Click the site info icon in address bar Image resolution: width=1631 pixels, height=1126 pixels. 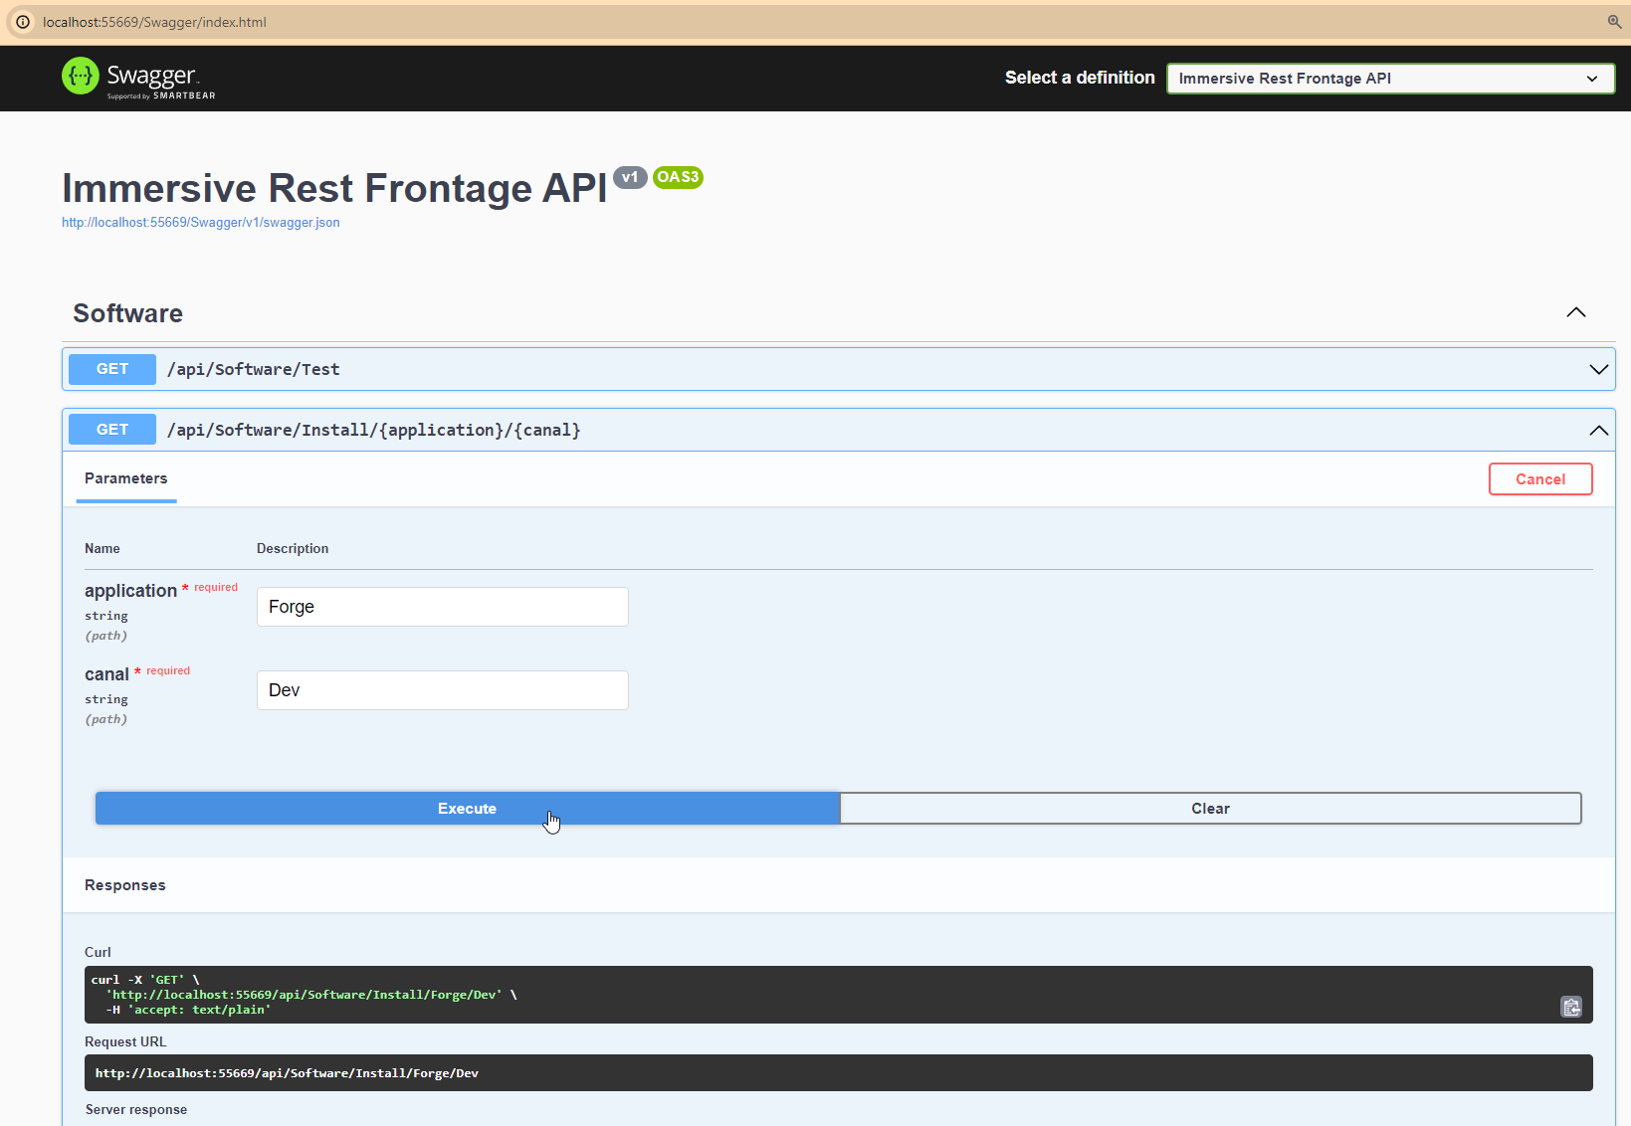pos(22,22)
